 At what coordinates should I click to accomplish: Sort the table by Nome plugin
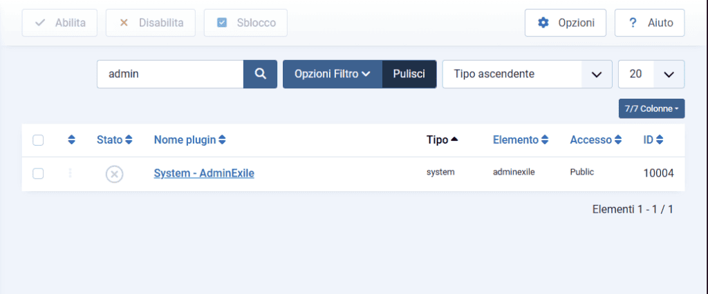point(189,140)
